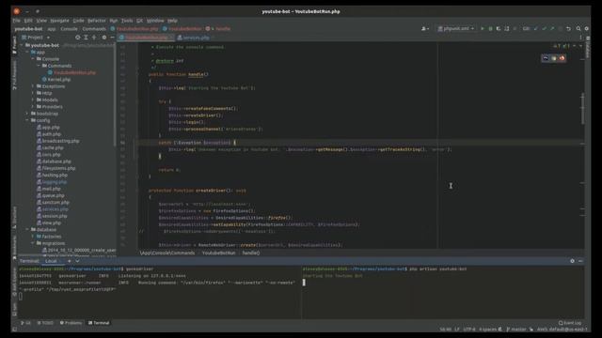
Task: Open Project panel options gear
Action: tap(104, 38)
